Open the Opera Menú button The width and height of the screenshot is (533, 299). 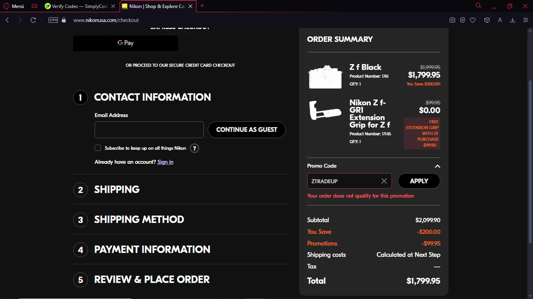tap(14, 6)
